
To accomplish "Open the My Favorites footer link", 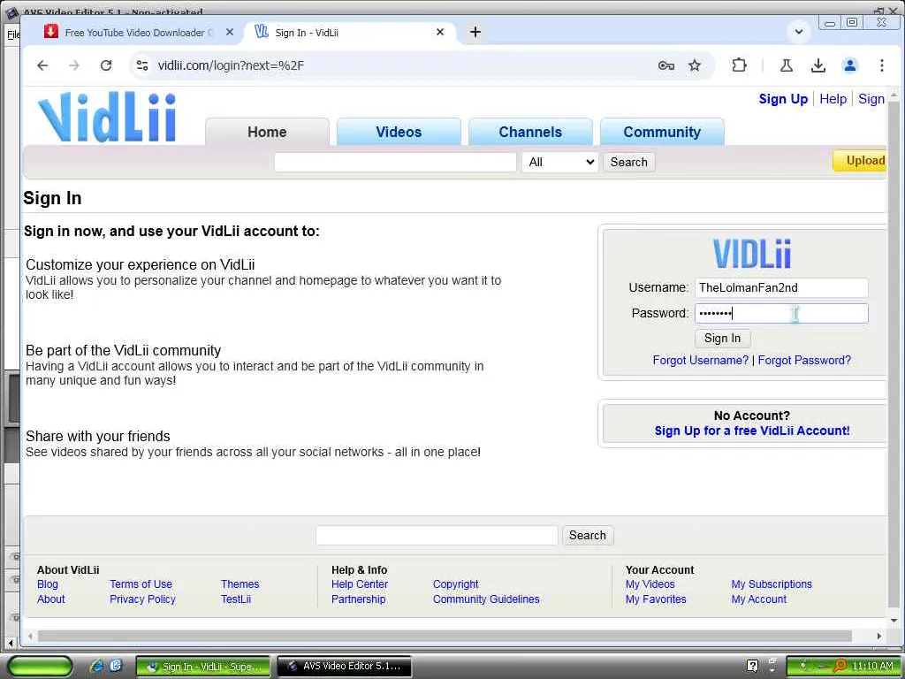I will point(656,599).
